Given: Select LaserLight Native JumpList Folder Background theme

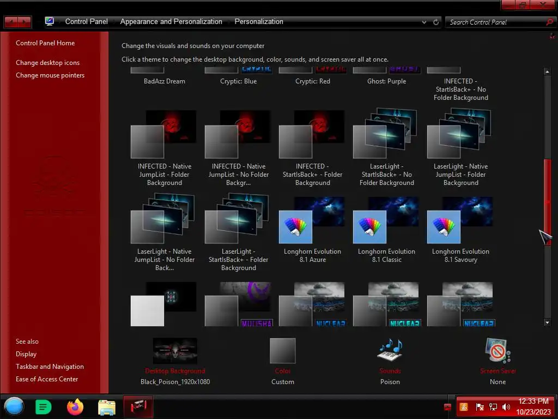Looking at the screenshot, I should pyautogui.click(x=460, y=148).
